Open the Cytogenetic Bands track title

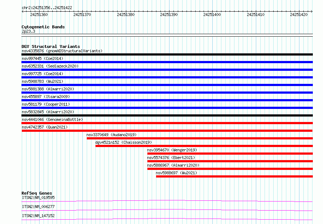point(43,27)
